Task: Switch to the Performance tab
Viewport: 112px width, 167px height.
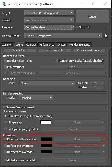Action: pyautogui.click(x=47, y=45)
